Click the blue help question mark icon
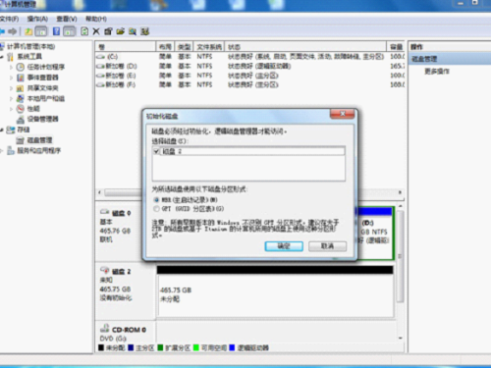The width and height of the screenshot is (491, 368). tap(56, 31)
